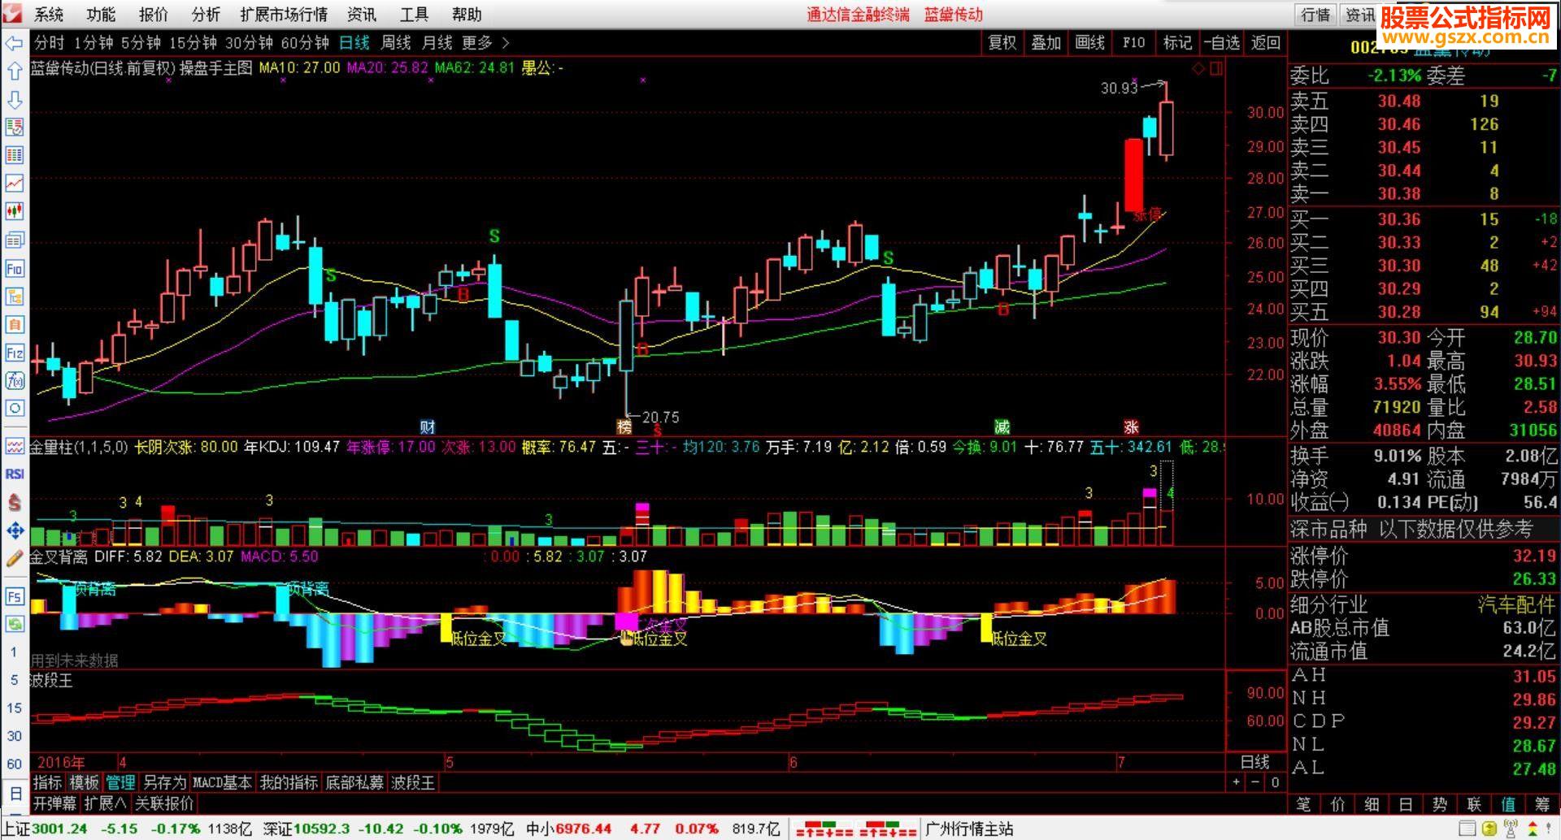The width and height of the screenshot is (1561, 840).
Task: Click the 画线 draw line button
Action: tap(1089, 43)
